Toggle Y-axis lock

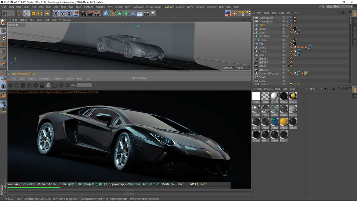[62, 13]
